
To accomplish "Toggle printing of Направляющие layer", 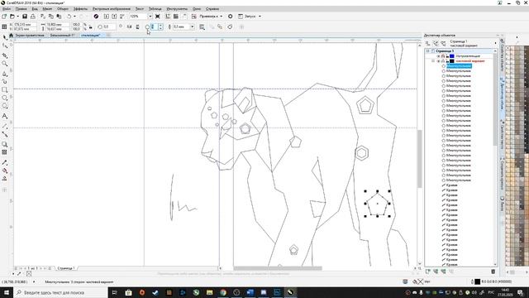I will [443, 56].
